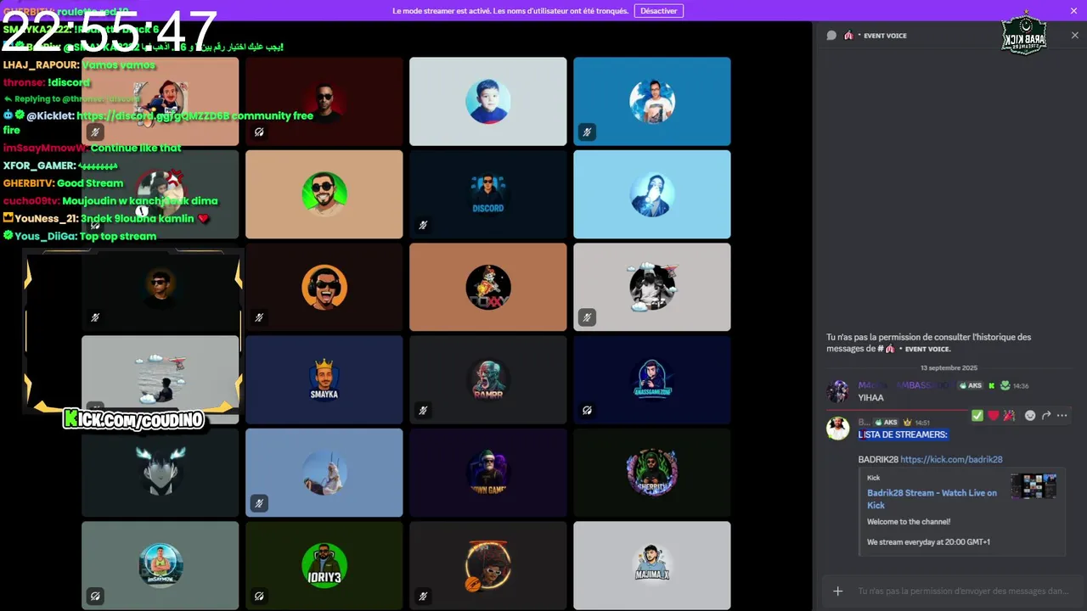The image size is (1087, 611).
Task: Select the DOWN GAMER participant tile
Action: pyautogui.click(x=488, y=473)
